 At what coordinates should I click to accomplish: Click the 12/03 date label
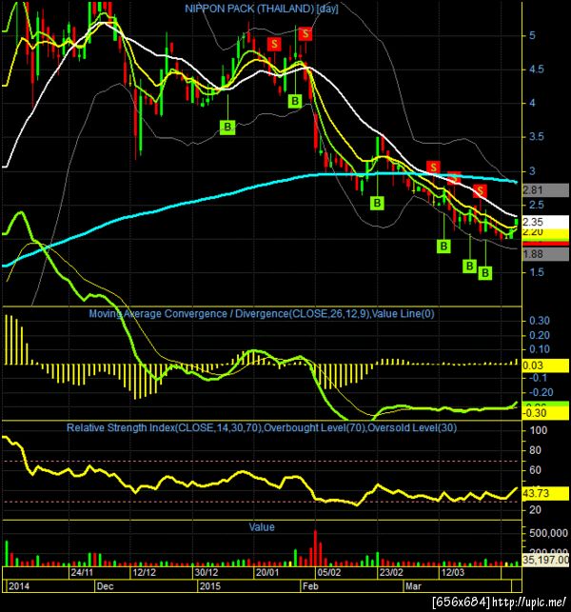pyautogui.click(x=453, y=573)
